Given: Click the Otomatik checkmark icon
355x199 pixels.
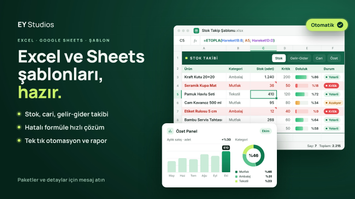Looking at the screenshot, I should (x=340, y=25).
